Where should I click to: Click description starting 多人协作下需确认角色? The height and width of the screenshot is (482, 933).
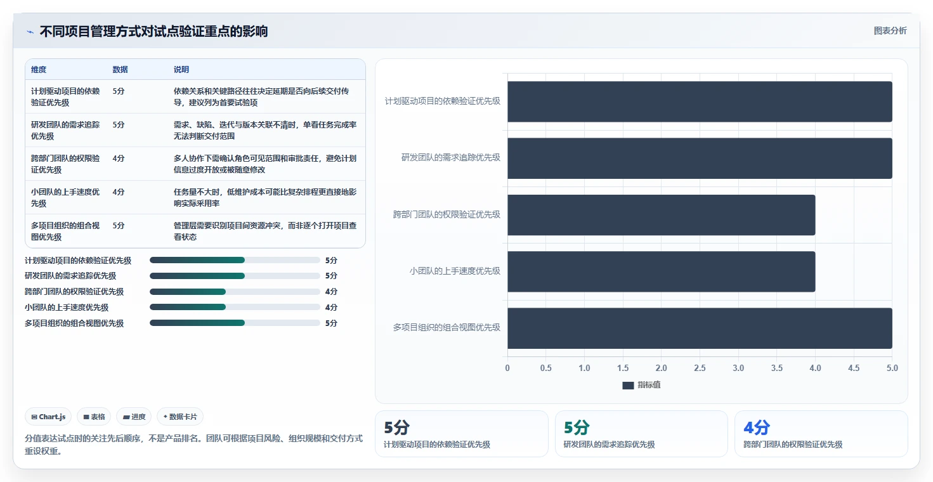point(265,164)
